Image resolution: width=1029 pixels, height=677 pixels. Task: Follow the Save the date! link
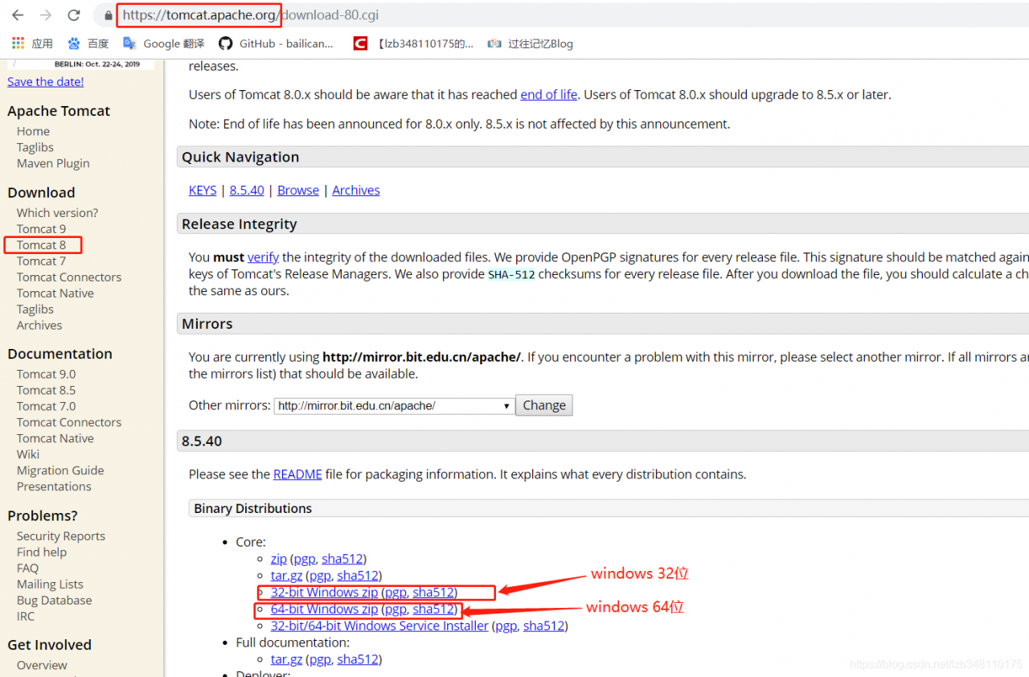[x=46, y=81]
